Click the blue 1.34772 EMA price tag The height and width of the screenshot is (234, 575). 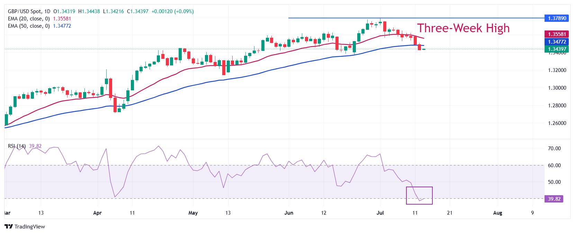click(x=556, y=41)
